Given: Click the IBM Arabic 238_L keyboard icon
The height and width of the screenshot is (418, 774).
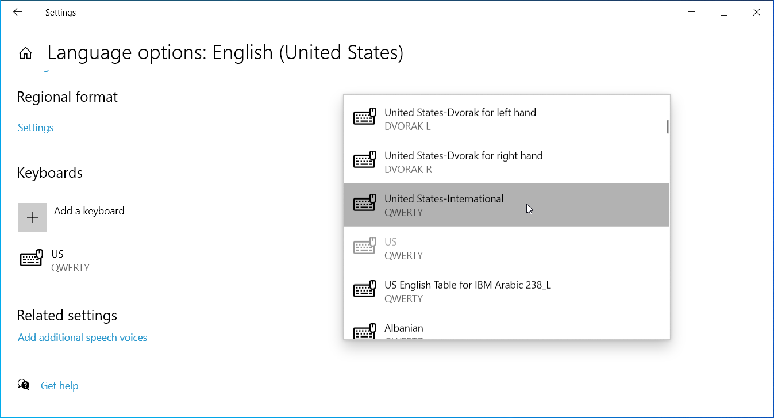Looking at the screenshot, I should pos(364,290).
